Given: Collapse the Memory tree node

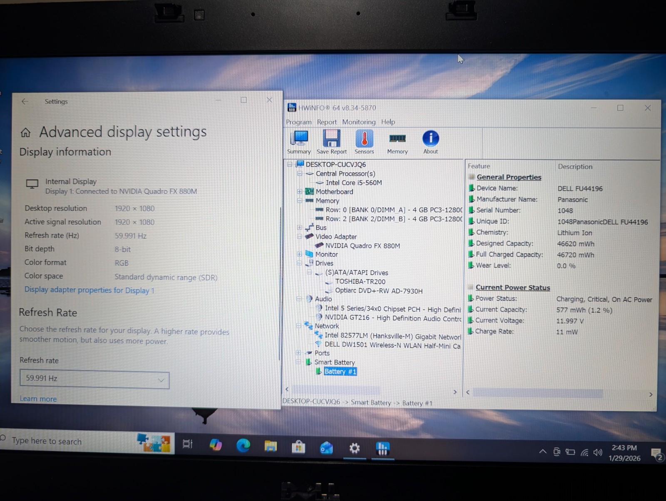Looking at the screenshot, I should coord(299,201).
